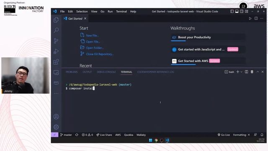Click the New File link
The height and width of the screenshot is (151, 268).
[92, 35]
